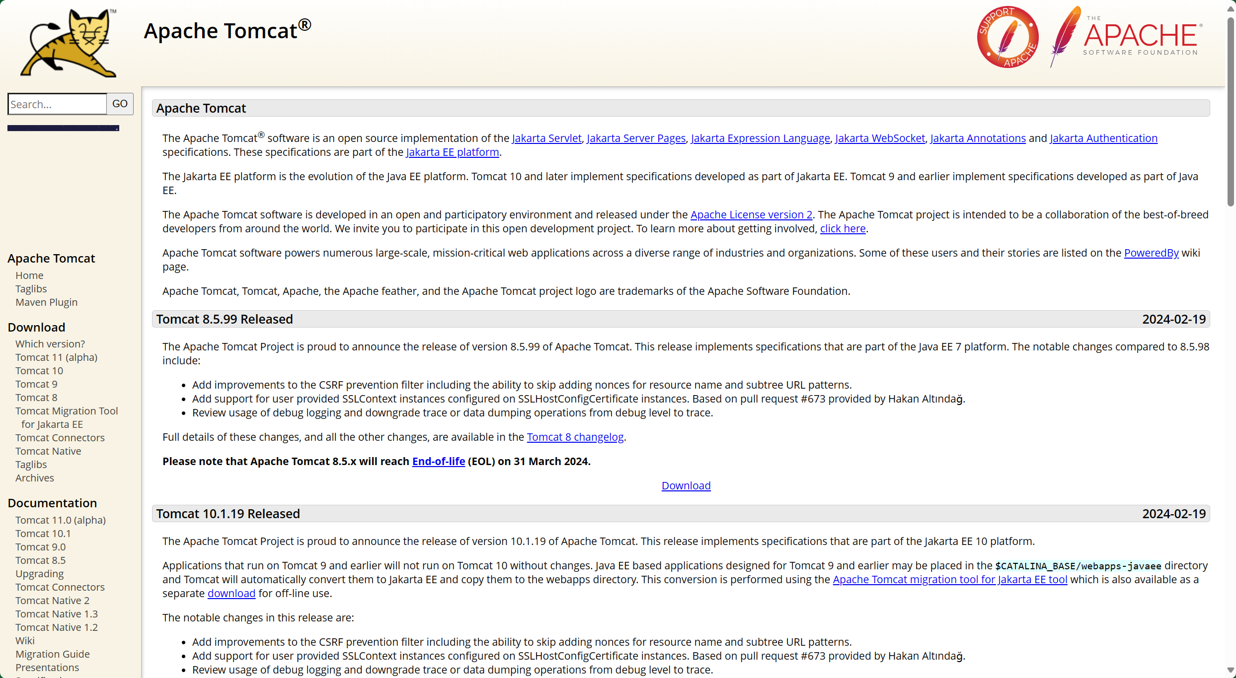Screen dimensions: 1236x678
Task: Click the Jakarta EE platform link
Action: point(452,152)
